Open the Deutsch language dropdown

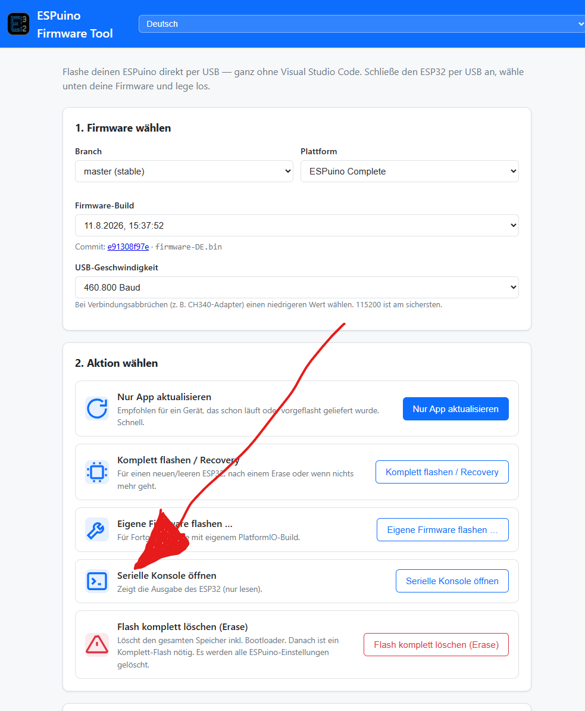[x=362, y=24]
